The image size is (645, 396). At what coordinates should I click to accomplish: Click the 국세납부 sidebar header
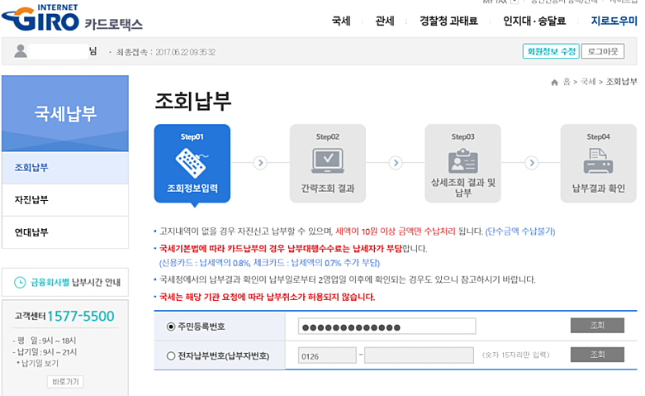65,113
